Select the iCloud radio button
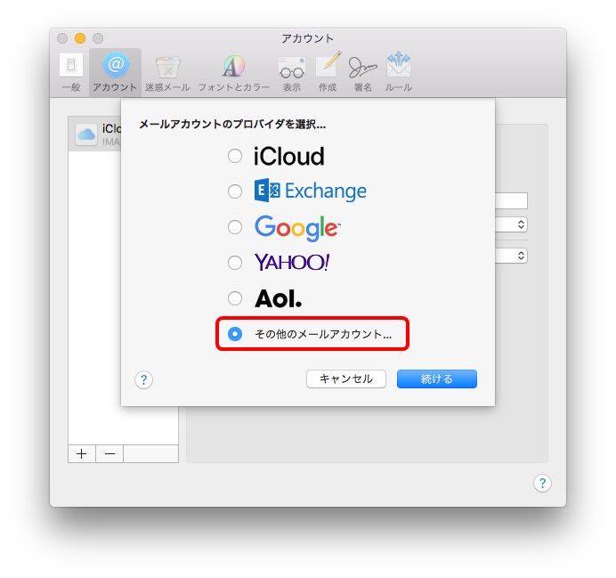 (x=235, y=156)
